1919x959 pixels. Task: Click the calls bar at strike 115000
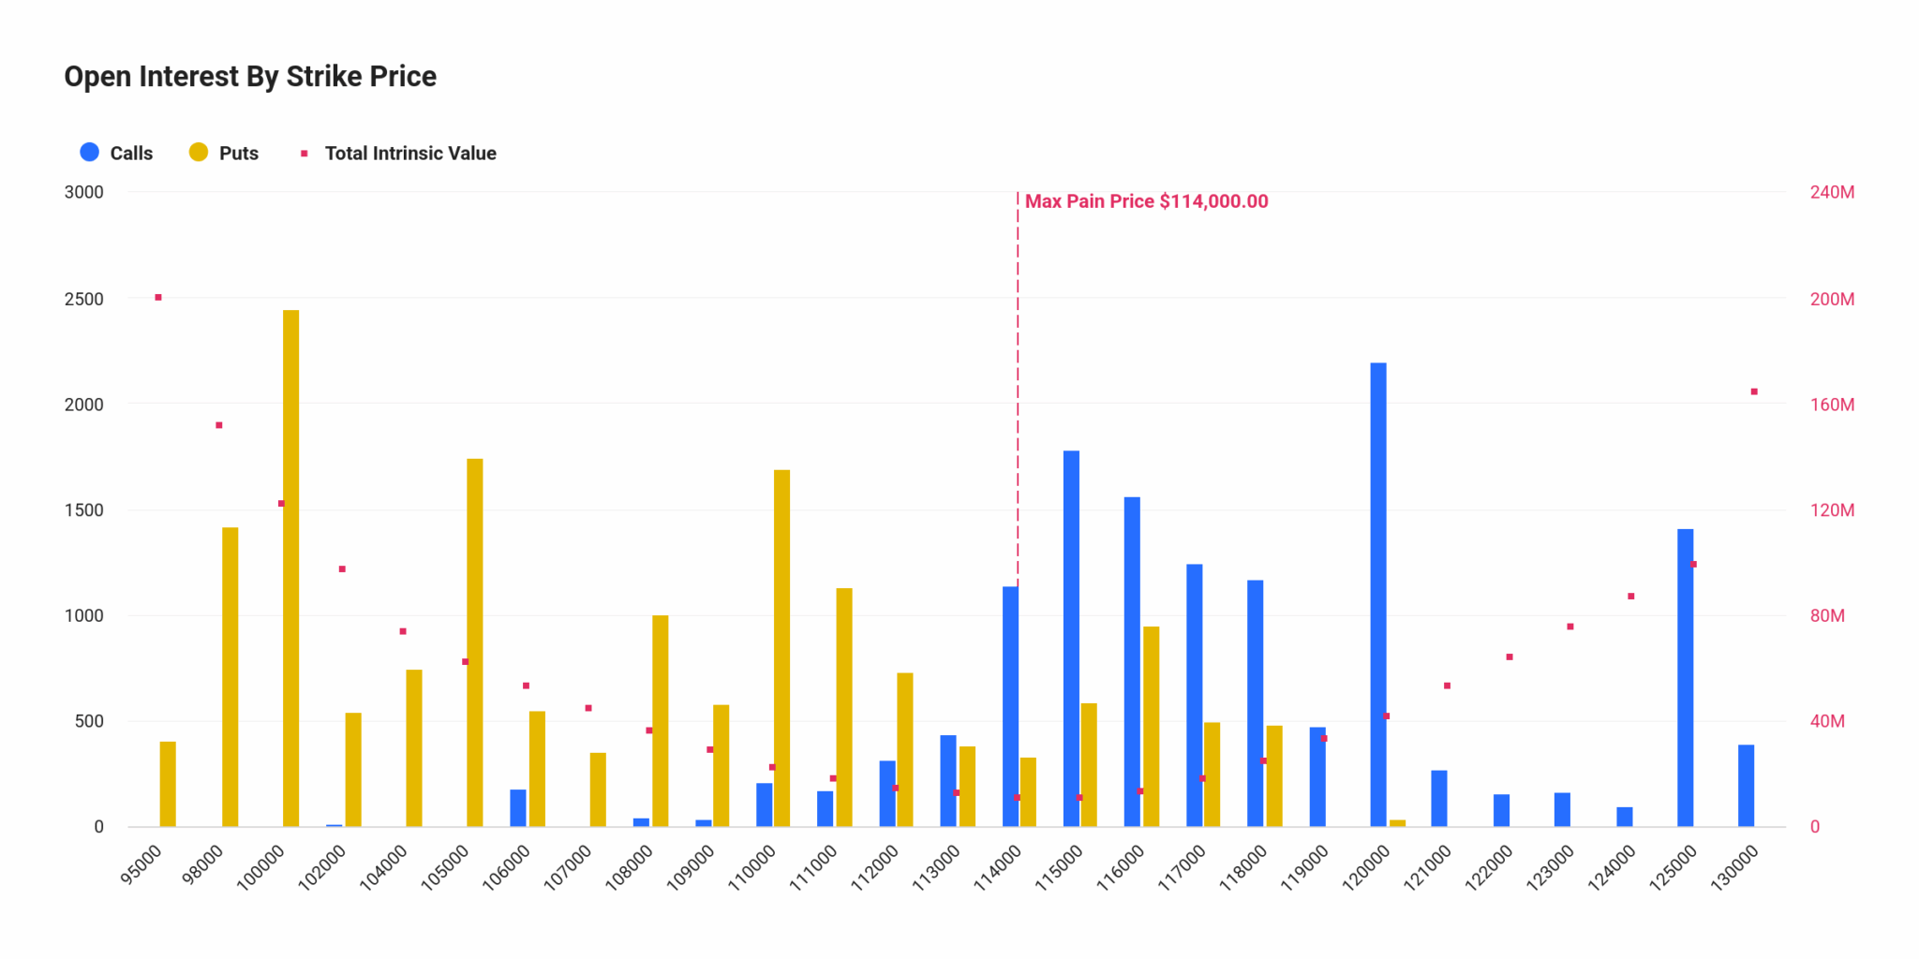pos(1071,639)
